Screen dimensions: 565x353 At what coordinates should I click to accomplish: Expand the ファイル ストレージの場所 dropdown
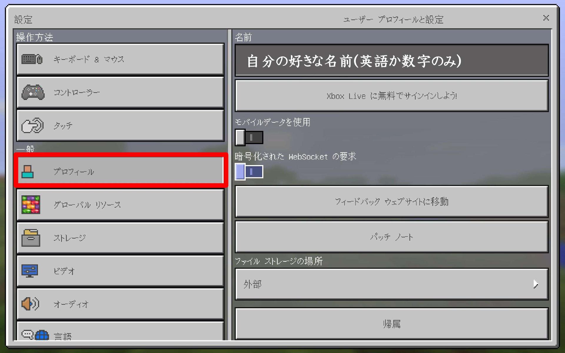[392, 284]
